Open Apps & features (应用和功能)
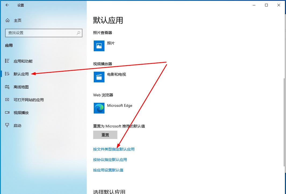The width and height of the screenshot is (286, 194). coord(23,61)
